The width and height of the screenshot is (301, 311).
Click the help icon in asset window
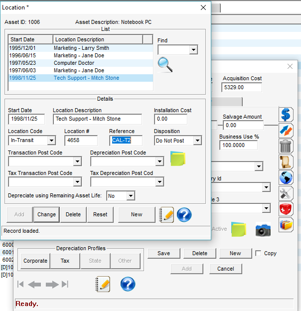click(x=128, y=284)
